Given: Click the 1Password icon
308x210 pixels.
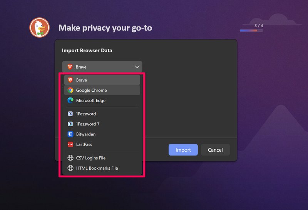Looking at the screenshot, I should coord(70,114).
